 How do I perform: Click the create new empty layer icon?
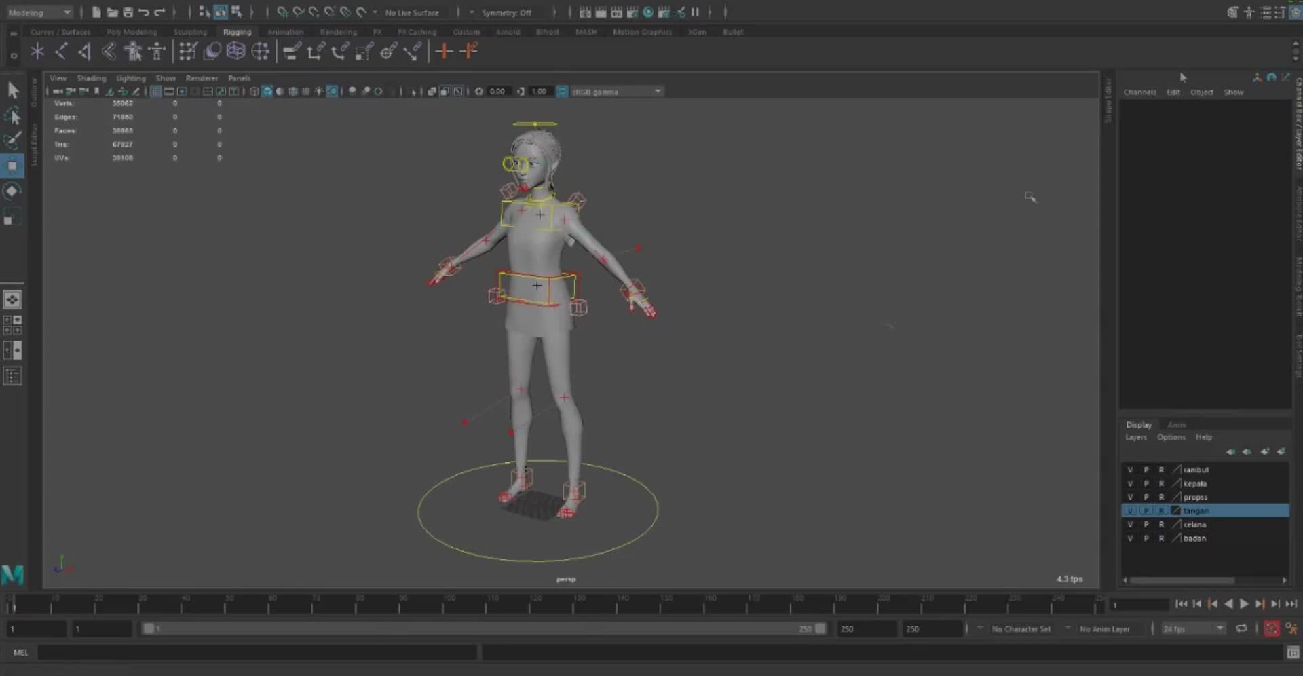click(1265, 451)
